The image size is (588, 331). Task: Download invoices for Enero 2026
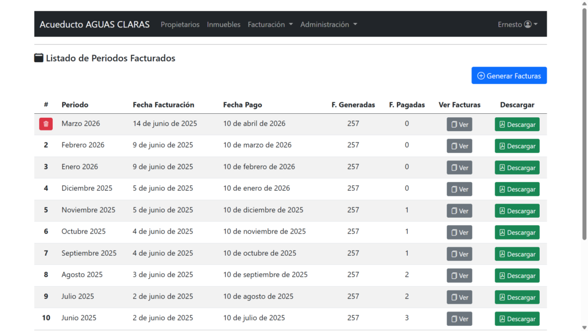517,168
